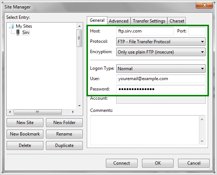Open the Logon Type dropdown
Viewport: 217px width, 175px height.
(161, 68)
